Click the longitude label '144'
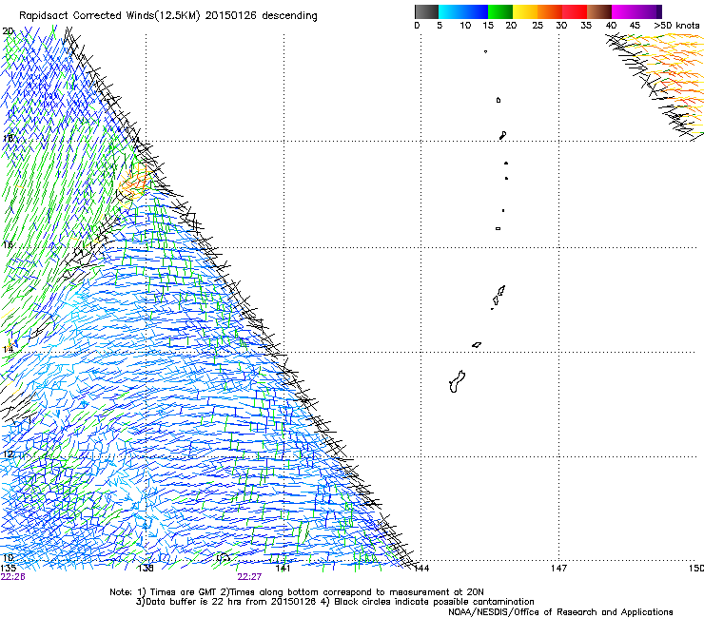The height and width of the screenshot is (618, 704). pyautogui.click(x=421, y=569)
